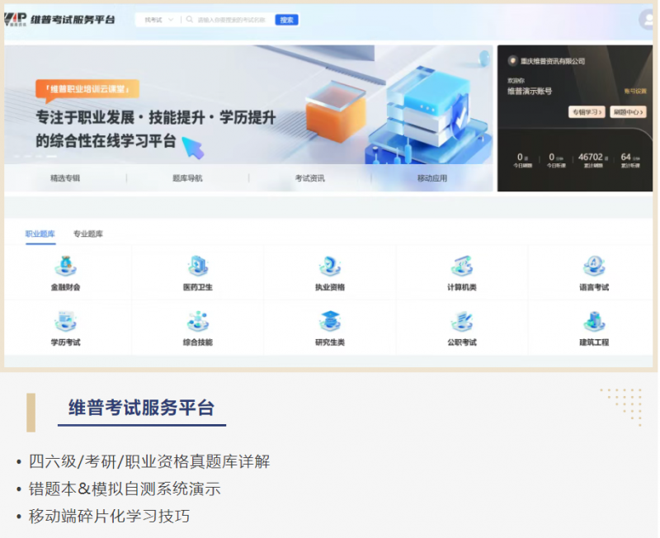Click the 重庆维普资讯有限公司 organization badge icon

tap(512, 60)
